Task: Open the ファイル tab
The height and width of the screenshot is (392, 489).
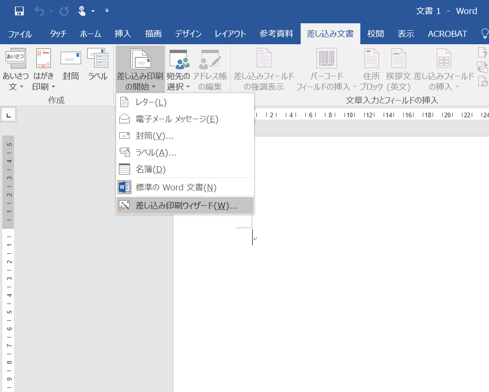Action: click(20, 34)
